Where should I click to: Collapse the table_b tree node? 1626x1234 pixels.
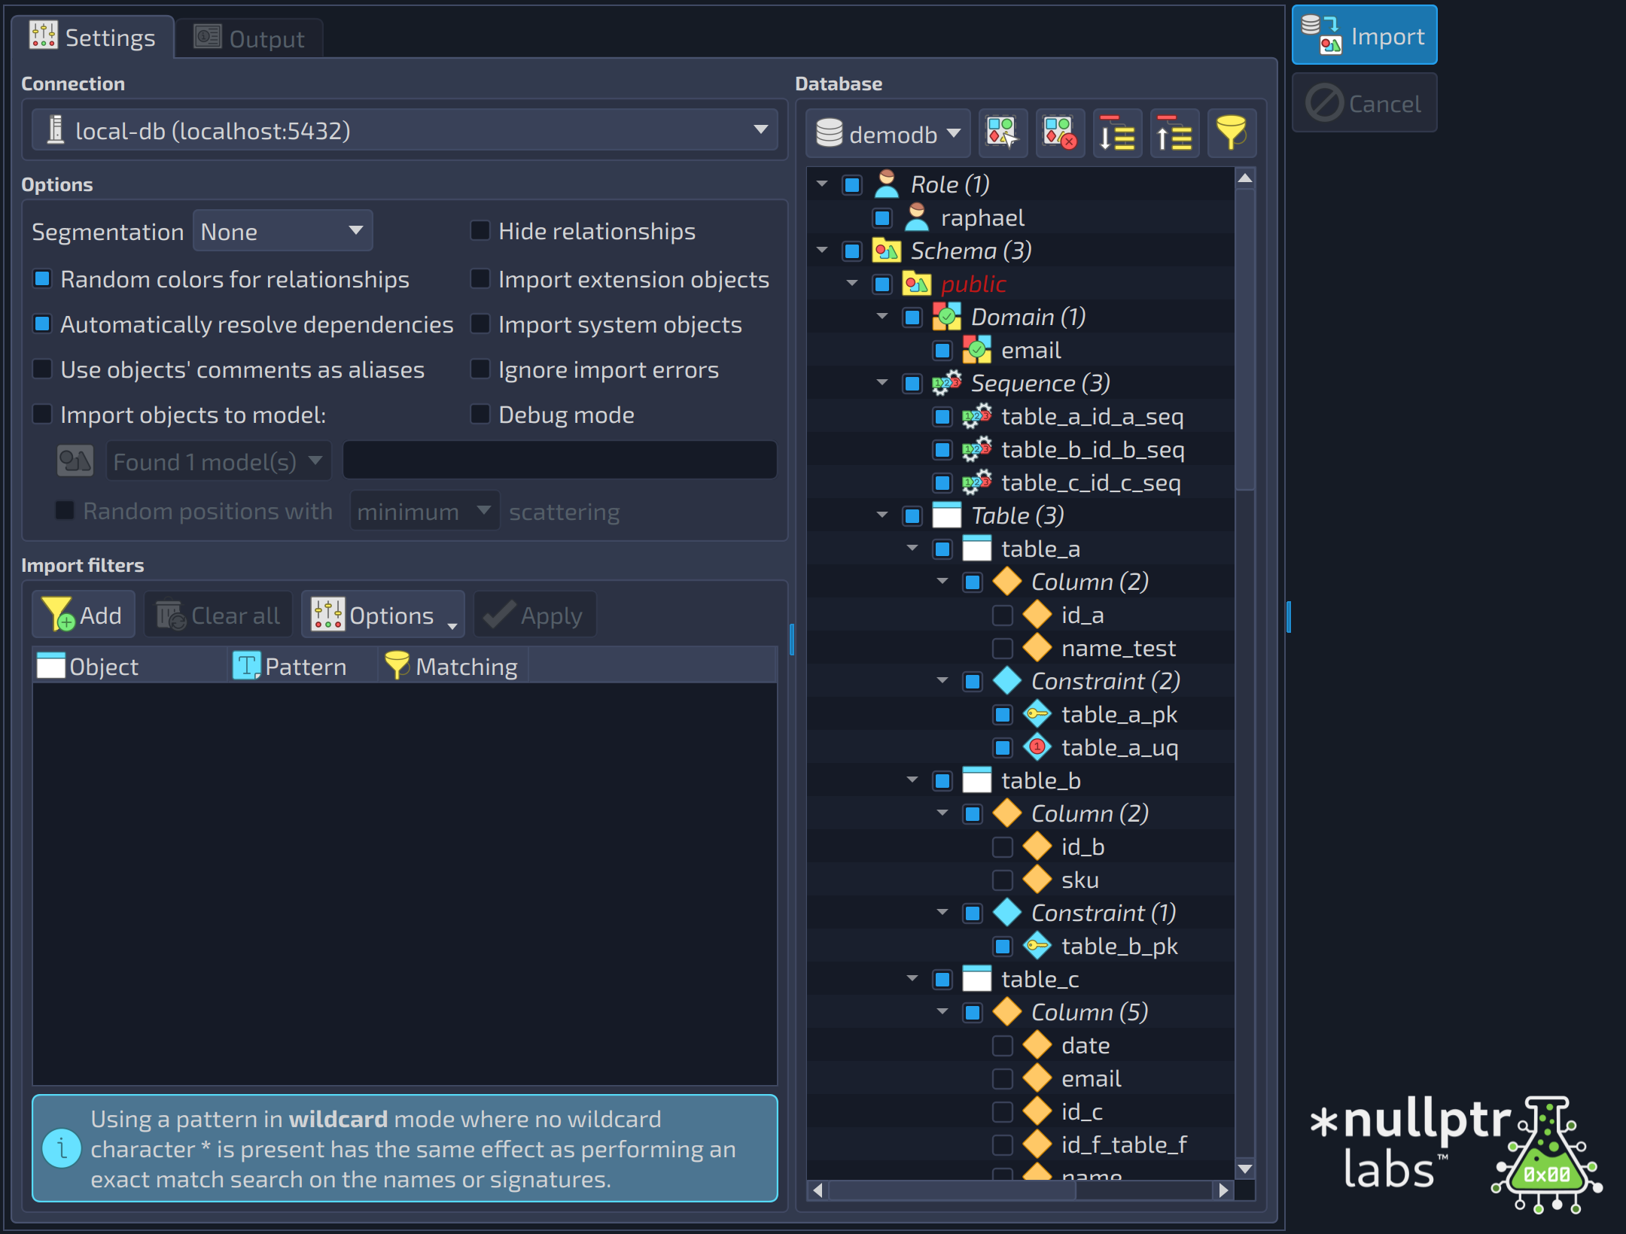pyautogui.click(x=912, y=780)
